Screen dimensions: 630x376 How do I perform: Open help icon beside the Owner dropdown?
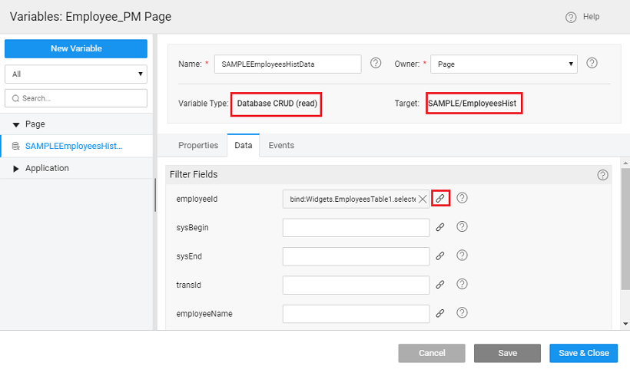click(592, 63)
